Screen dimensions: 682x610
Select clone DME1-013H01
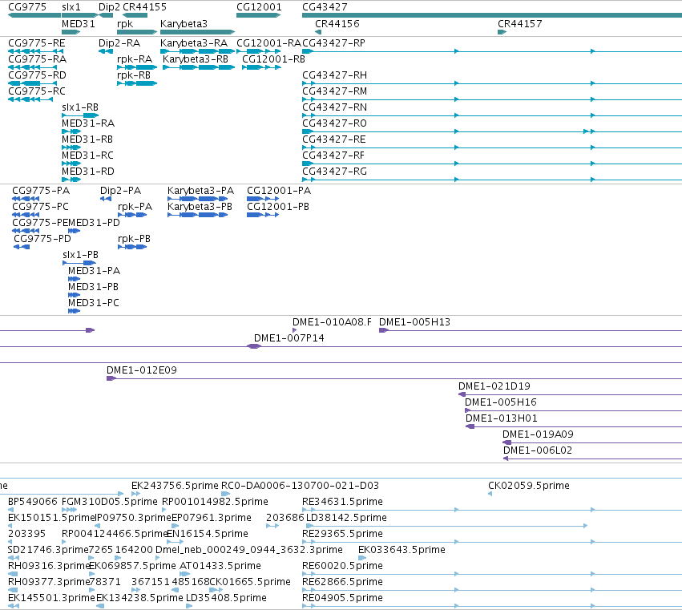(502, 418)
